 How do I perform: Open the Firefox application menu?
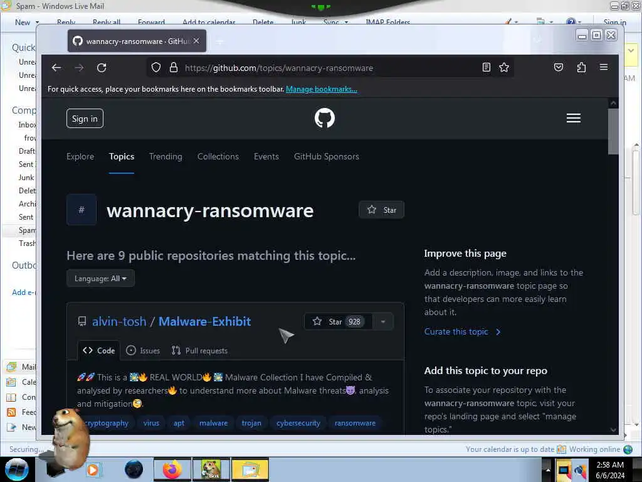tap(604, 67)
